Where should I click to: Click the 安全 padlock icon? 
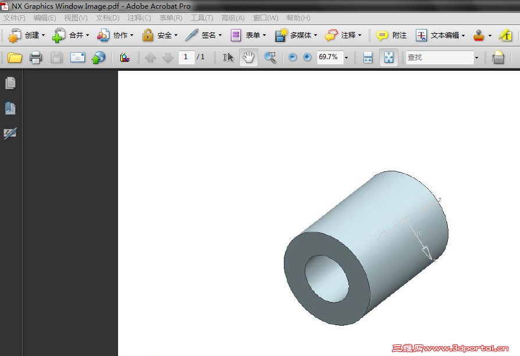pyautogui.click(x=148, y=35)
